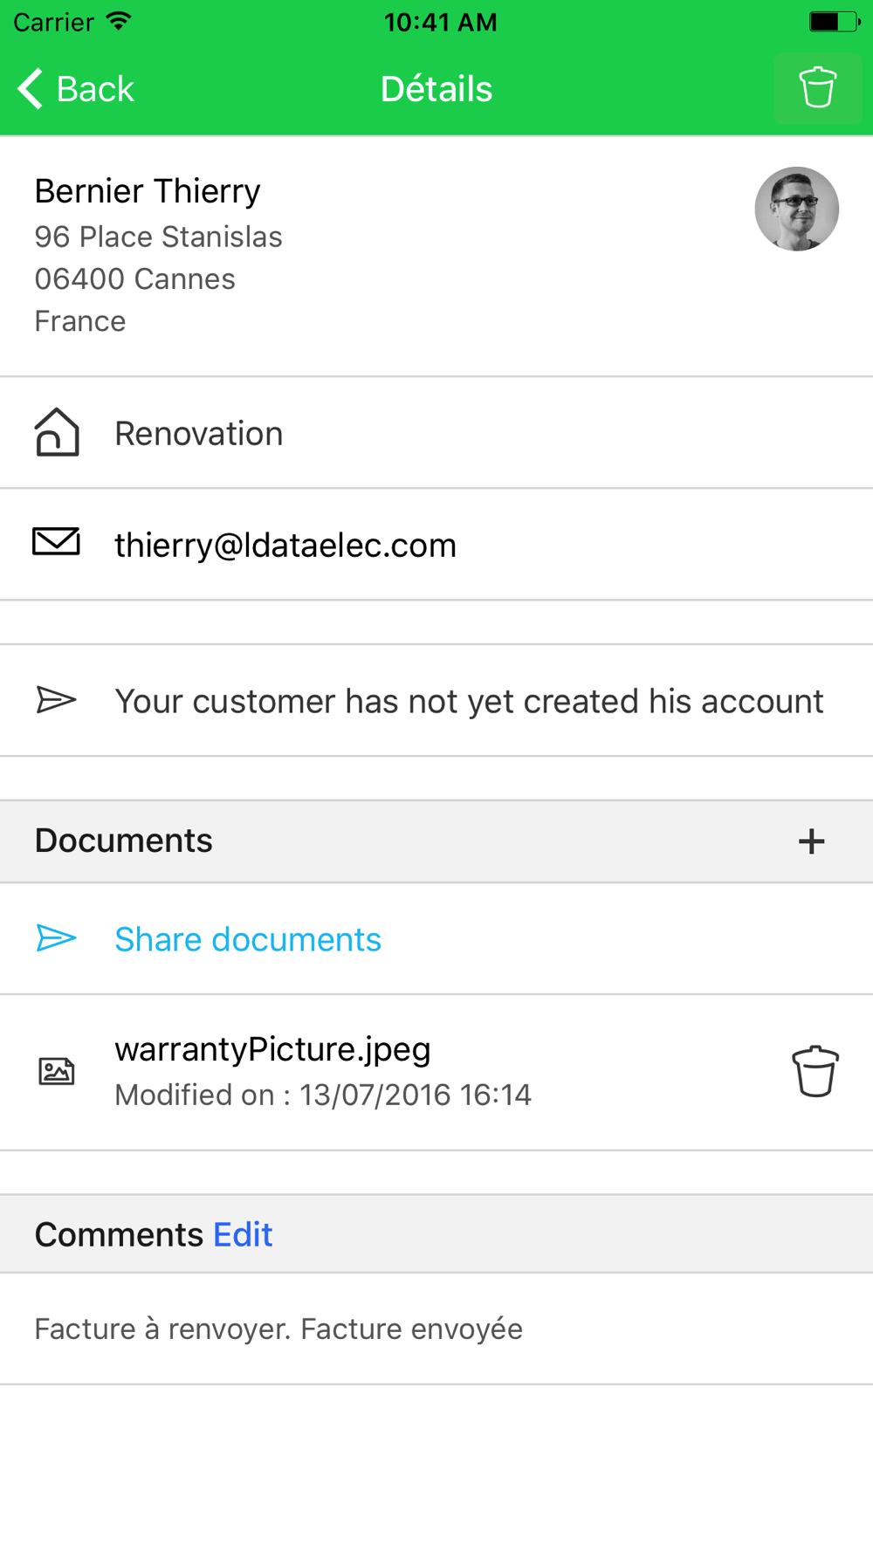
Task: Edit the Comments section
Action: pos(243,1235)
